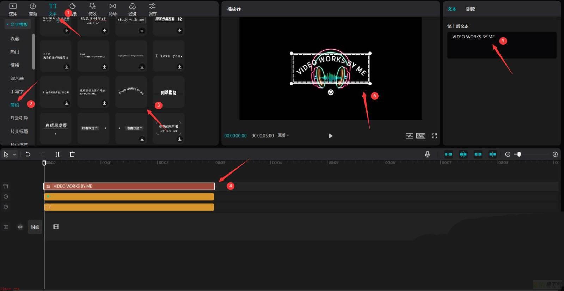This screenshot has width=564, height=291.
Task: Open the 媒体 media tab
Action: pos(13,9)
